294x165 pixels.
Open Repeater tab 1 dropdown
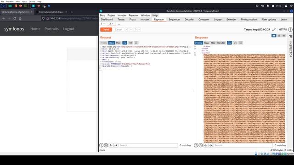(x=104, y=24)
